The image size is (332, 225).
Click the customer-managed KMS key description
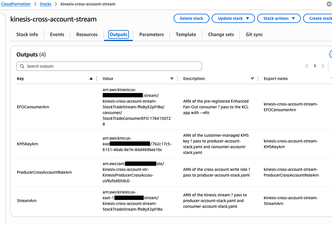click(x=216, y=144)
